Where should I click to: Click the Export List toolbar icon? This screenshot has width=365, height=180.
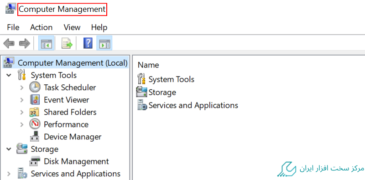click(67, 43)
